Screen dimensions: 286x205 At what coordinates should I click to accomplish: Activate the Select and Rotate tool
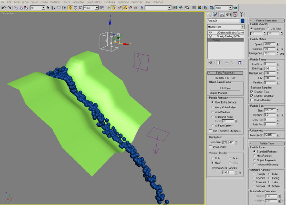(x=75, y=8)
